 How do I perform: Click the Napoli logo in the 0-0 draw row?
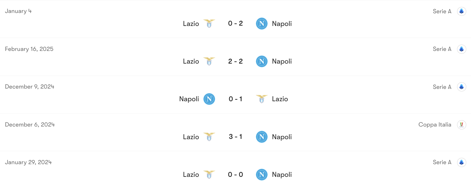[262, 174]
